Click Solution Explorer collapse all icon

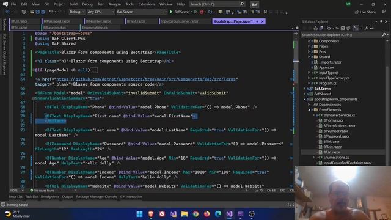[x=343, y=28]
